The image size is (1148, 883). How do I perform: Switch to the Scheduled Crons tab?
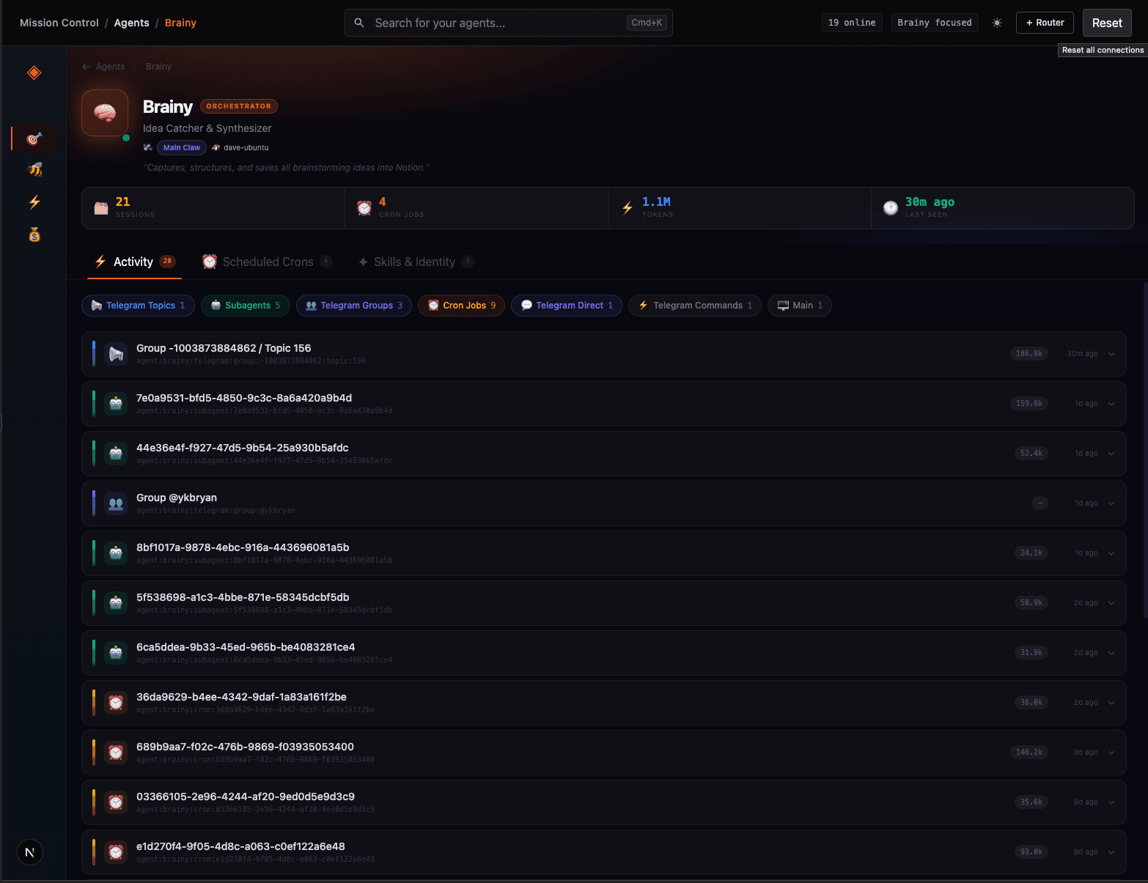pyautogui.click(x=267, y=262)
